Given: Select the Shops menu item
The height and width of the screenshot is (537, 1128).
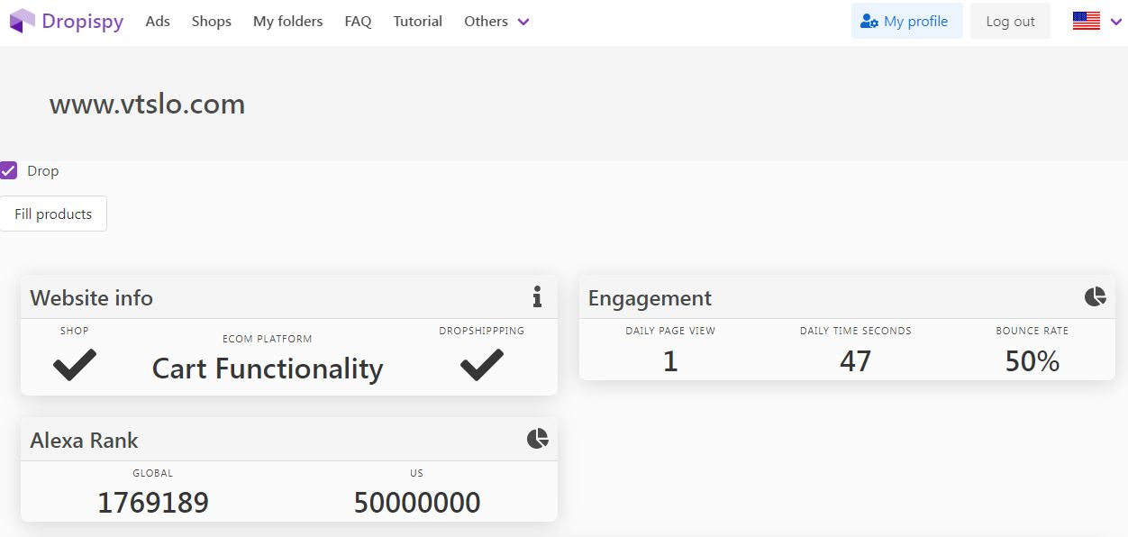Looking at the screenshot, I should [211, 21].
